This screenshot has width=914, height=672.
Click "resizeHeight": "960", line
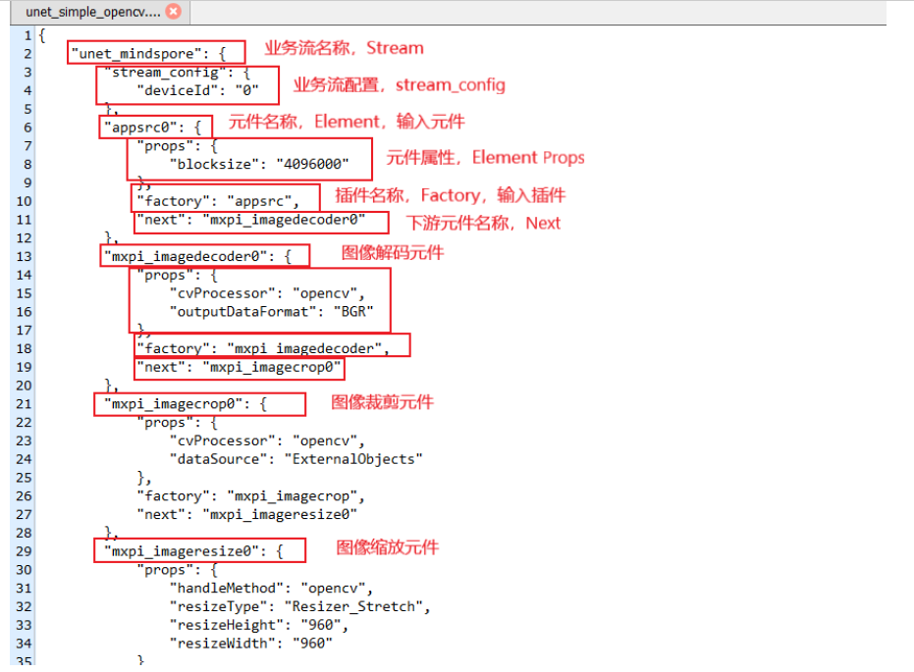[x=259, y=626]
